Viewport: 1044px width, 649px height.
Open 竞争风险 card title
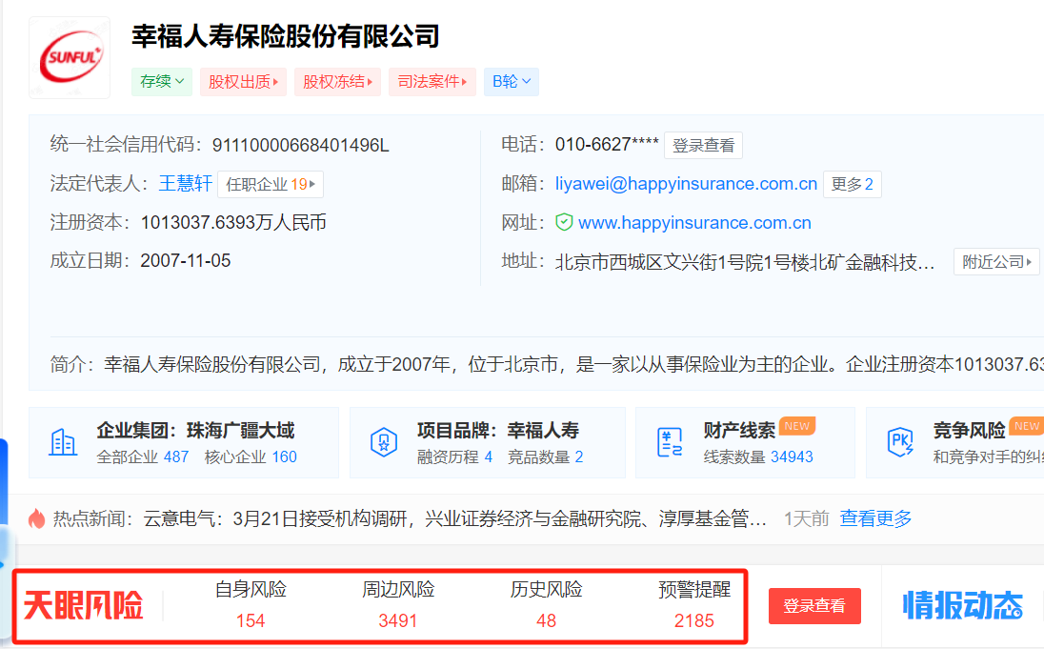969,431
